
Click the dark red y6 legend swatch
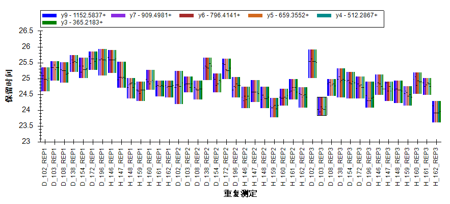click(187, 16)
